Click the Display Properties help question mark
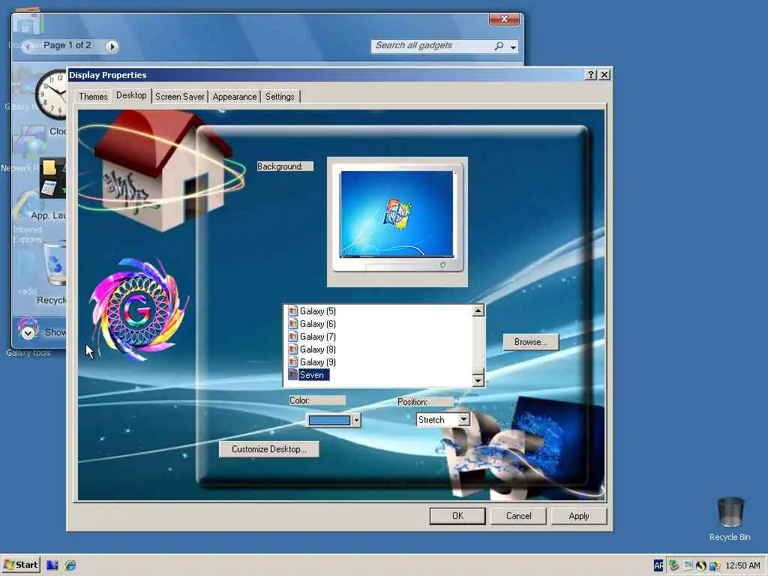 (x=591, y=74)
